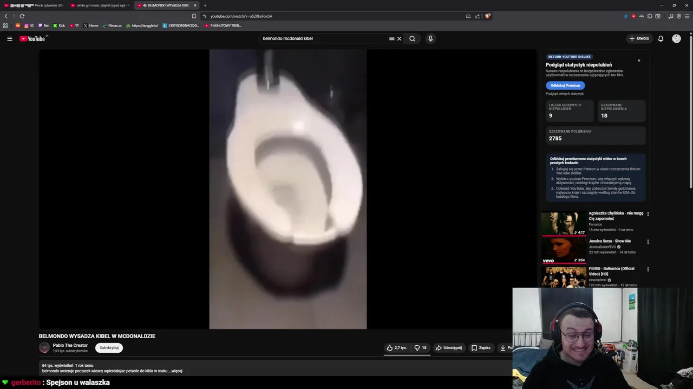693x389 pixels.
Task: Open the 7-MINUTOWY TREN bookmark
Action: tap(223, 25)
